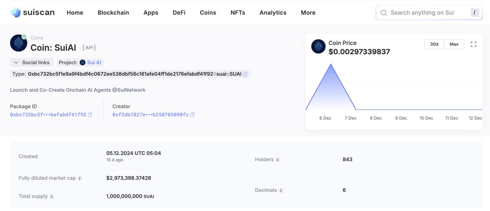Open the NFTs menu

pos(238,13)
